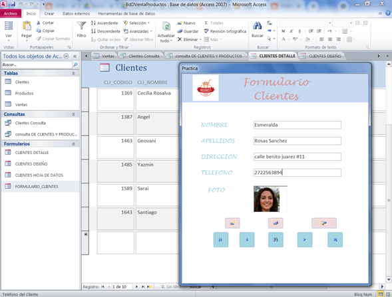Click the NOMBRE field showing Esmeralda
This screenshot has height=297, width=392.
(297, 125)
